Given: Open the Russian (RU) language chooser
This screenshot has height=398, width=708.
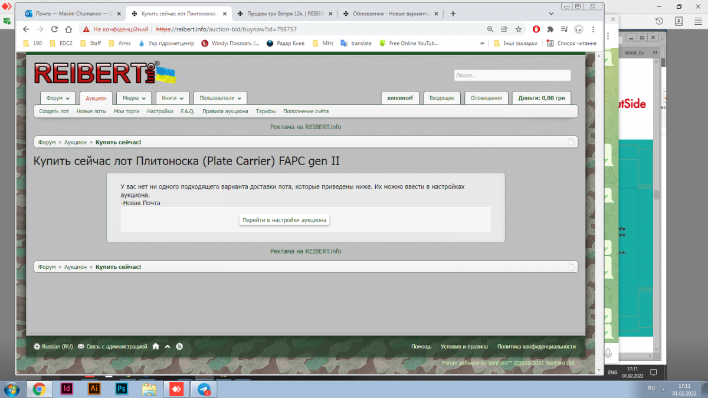Looking at the screenshot, I should [x=53, y=347].
